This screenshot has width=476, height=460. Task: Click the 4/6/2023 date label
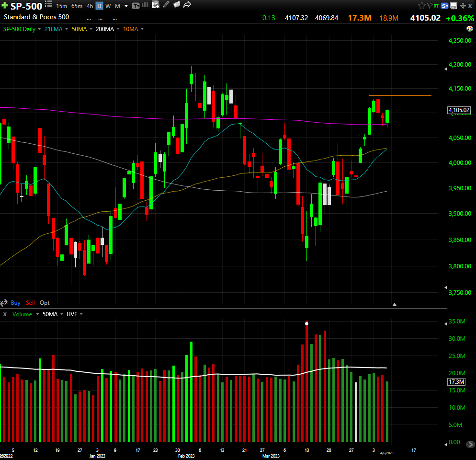(386, 453)
